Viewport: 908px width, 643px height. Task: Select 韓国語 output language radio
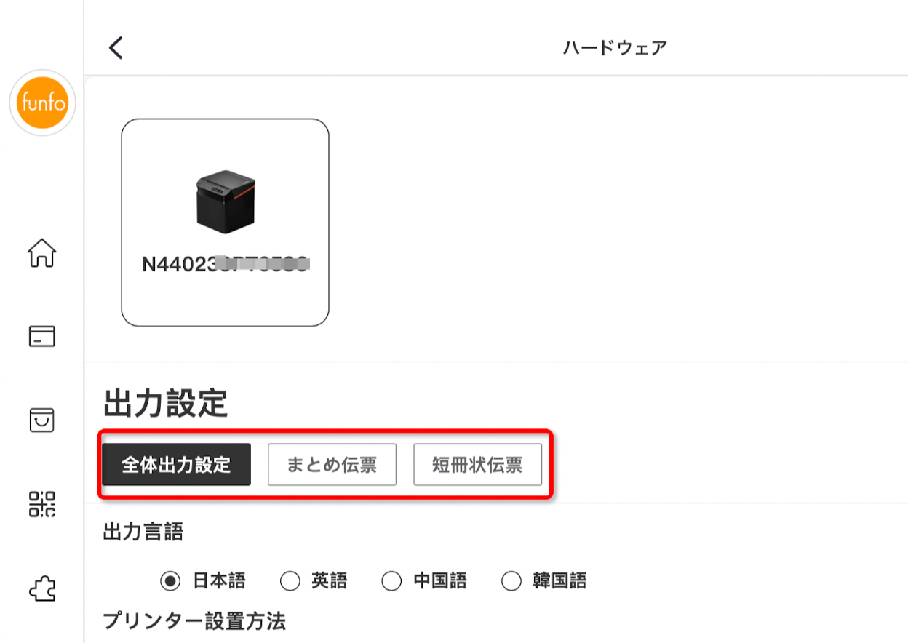coord(512,580)
